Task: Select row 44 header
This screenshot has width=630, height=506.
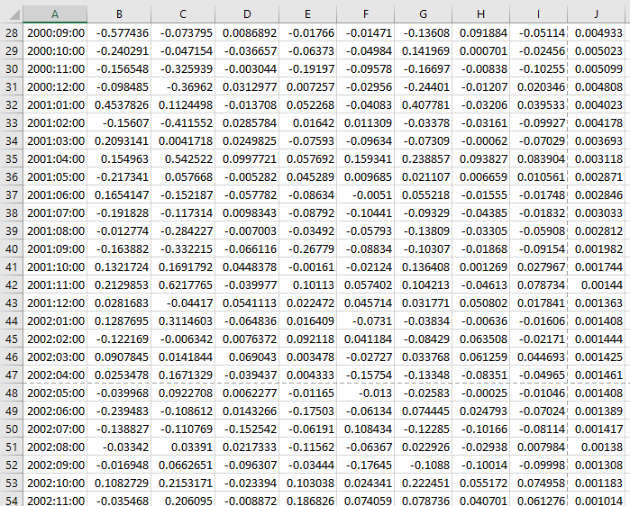Action: (x=12, y=321)
